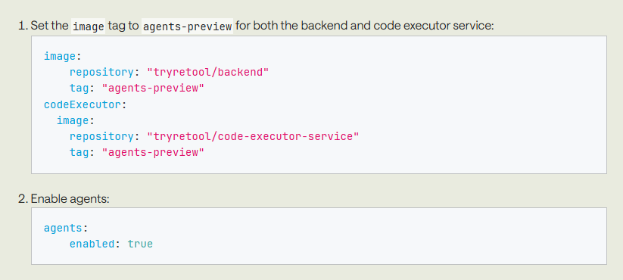Click the inline code "agents-preview" in step one
The height and width of the screenshot is (280, 623).
[187, 26]
